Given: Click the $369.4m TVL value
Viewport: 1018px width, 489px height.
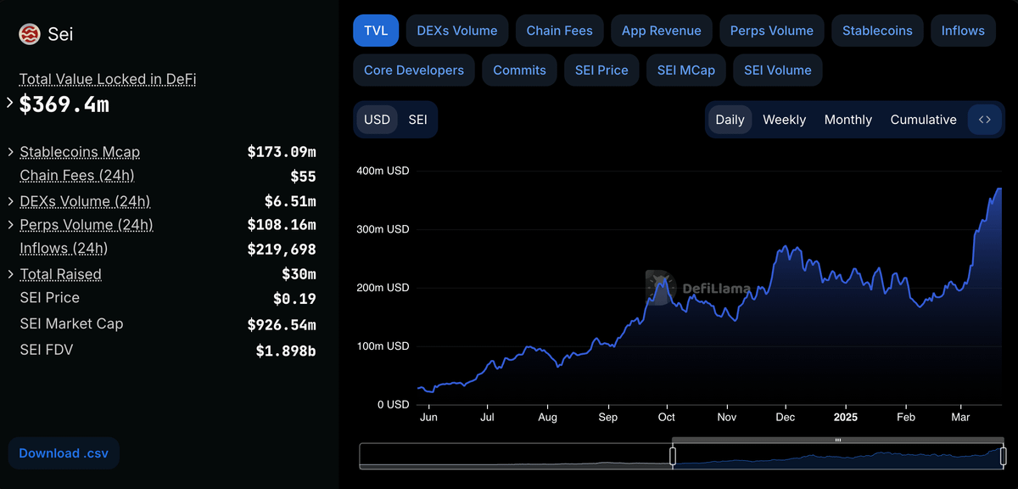Looking at the screenshot, I should tap(64, 104).
